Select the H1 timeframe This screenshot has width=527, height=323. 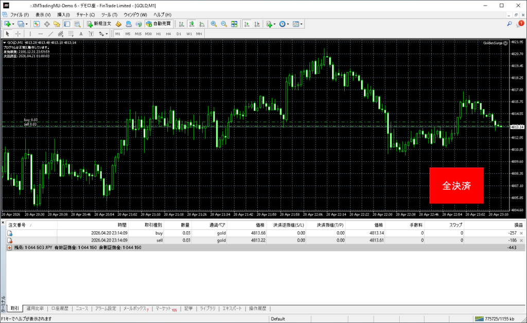(159, 33)
